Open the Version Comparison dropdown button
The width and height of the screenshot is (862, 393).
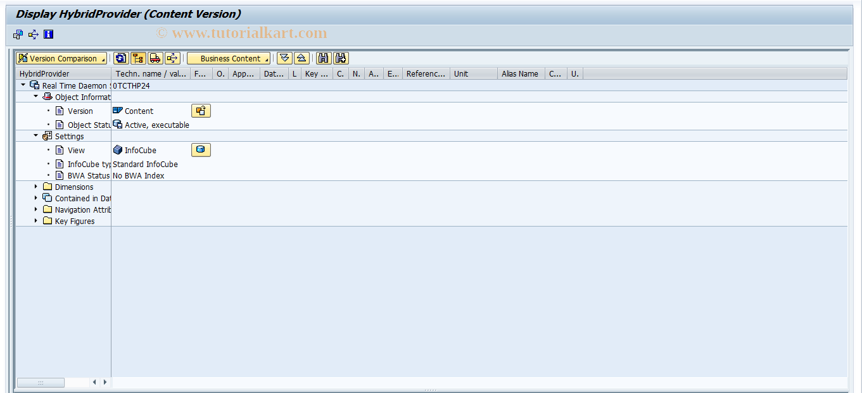coord(61,58)
